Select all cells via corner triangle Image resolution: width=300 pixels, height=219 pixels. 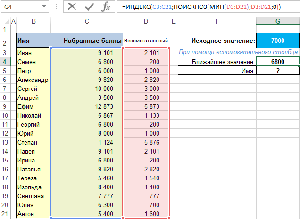coord(6,21)
